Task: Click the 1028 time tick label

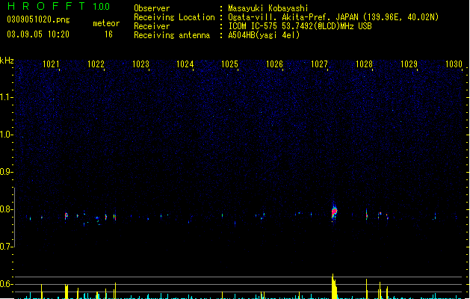Action: click(x=364, y=64)
